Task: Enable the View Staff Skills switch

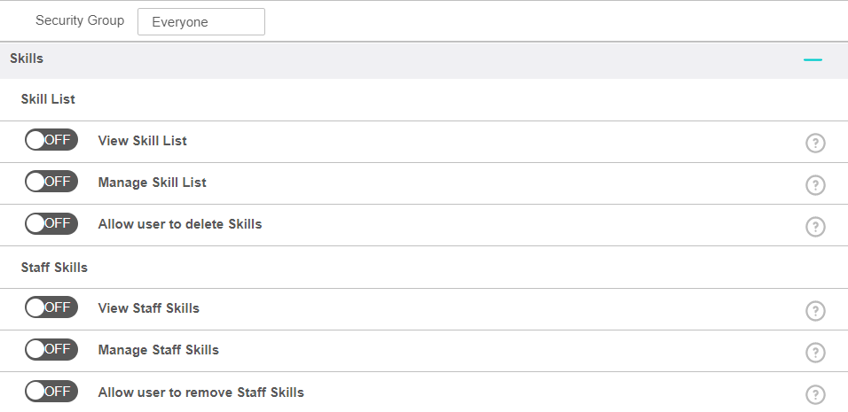Action: 51,307
